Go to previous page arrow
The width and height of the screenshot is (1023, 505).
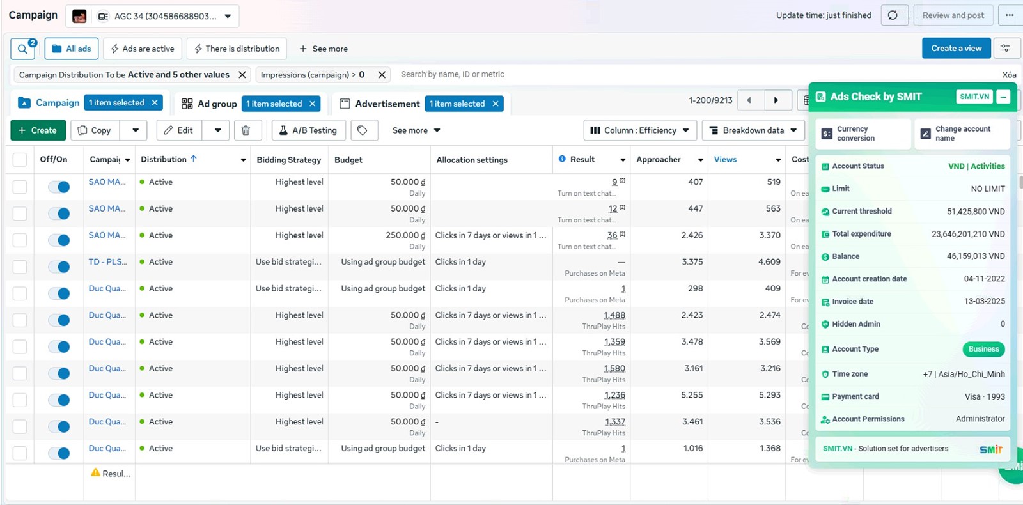[749, 100]
